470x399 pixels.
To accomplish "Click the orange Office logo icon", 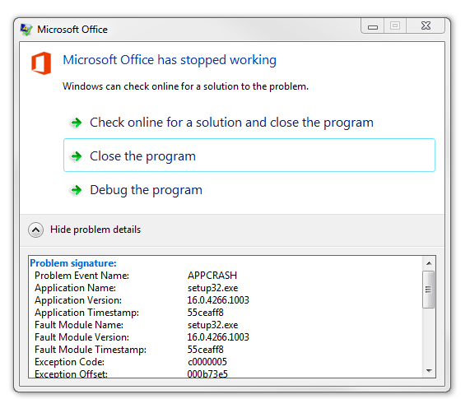I will [41, 63].
